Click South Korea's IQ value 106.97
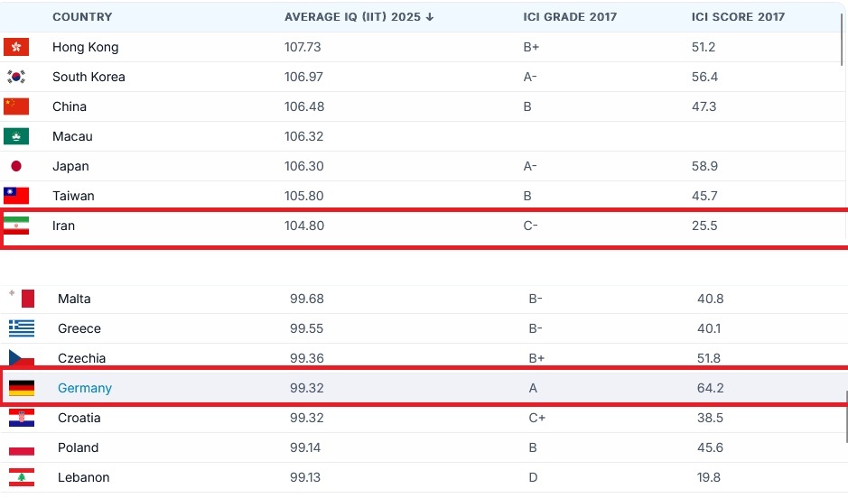Viewport: 848px width, 498px height. 303,77
